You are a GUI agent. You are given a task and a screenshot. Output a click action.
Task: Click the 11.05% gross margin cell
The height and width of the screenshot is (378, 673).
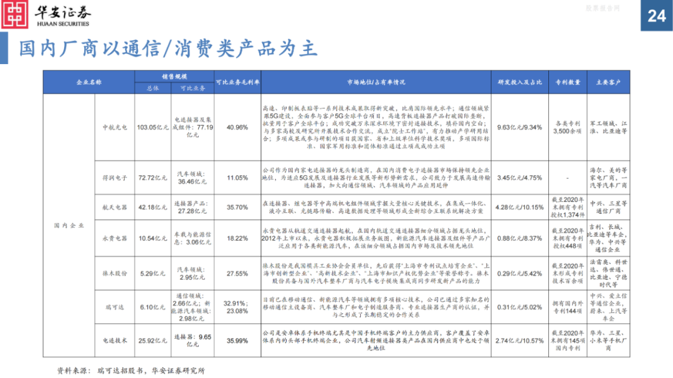[237, 177]
